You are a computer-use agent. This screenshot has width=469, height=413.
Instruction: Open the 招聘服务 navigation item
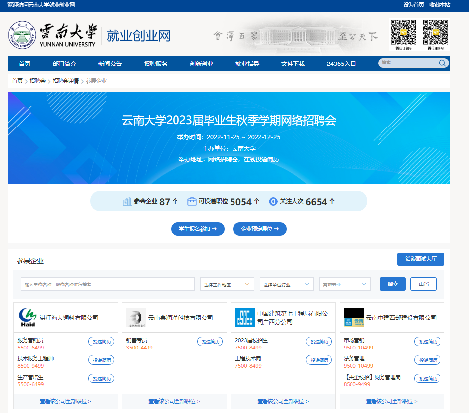click(156, 64)
